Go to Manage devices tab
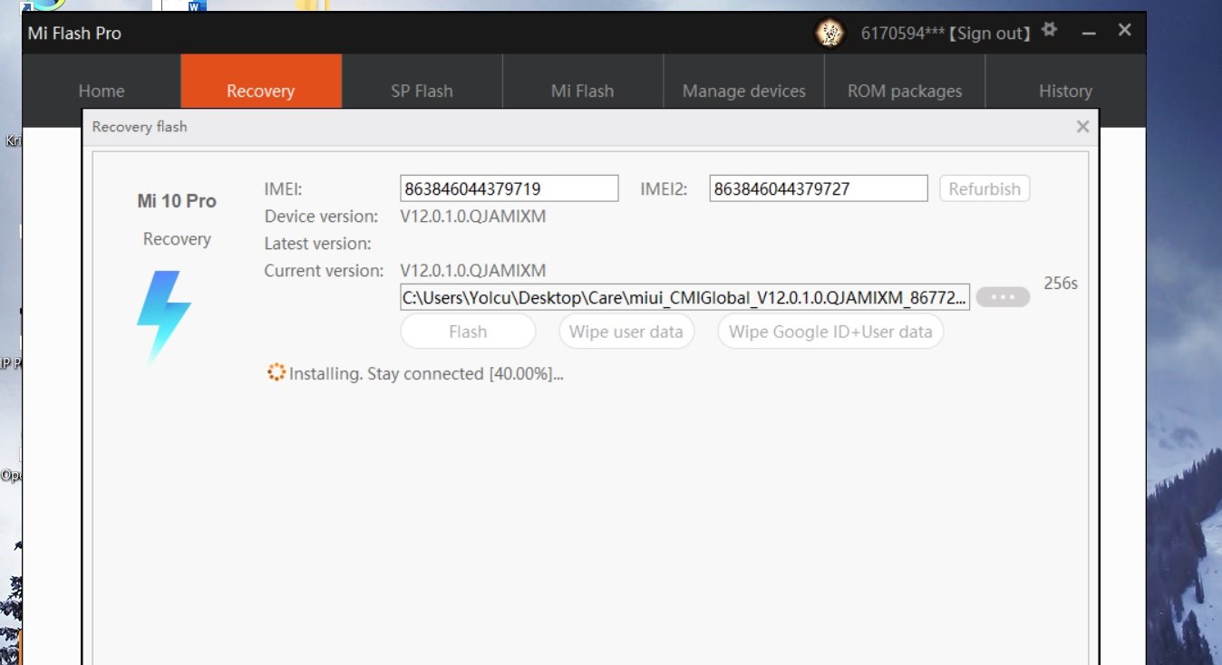 (x=744, y=91)
